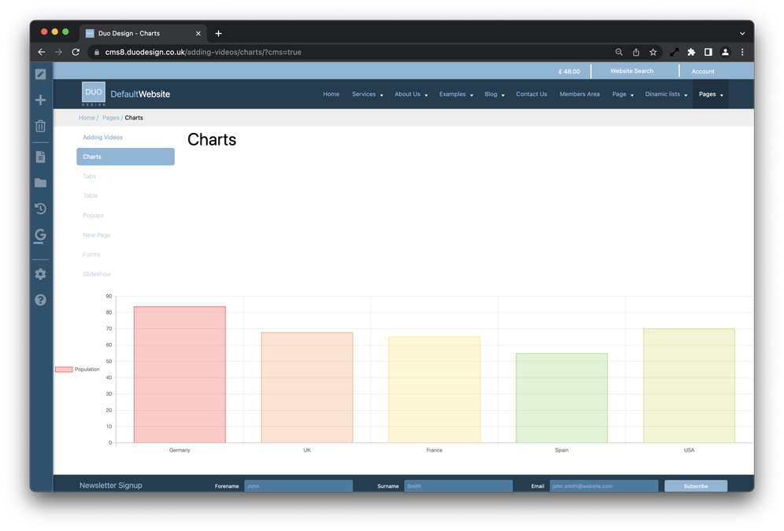Click the pencil edit icon in CMS sidebar
This screenshot has width=784, height=531.
pyautogui.click(x=40, y=74)
